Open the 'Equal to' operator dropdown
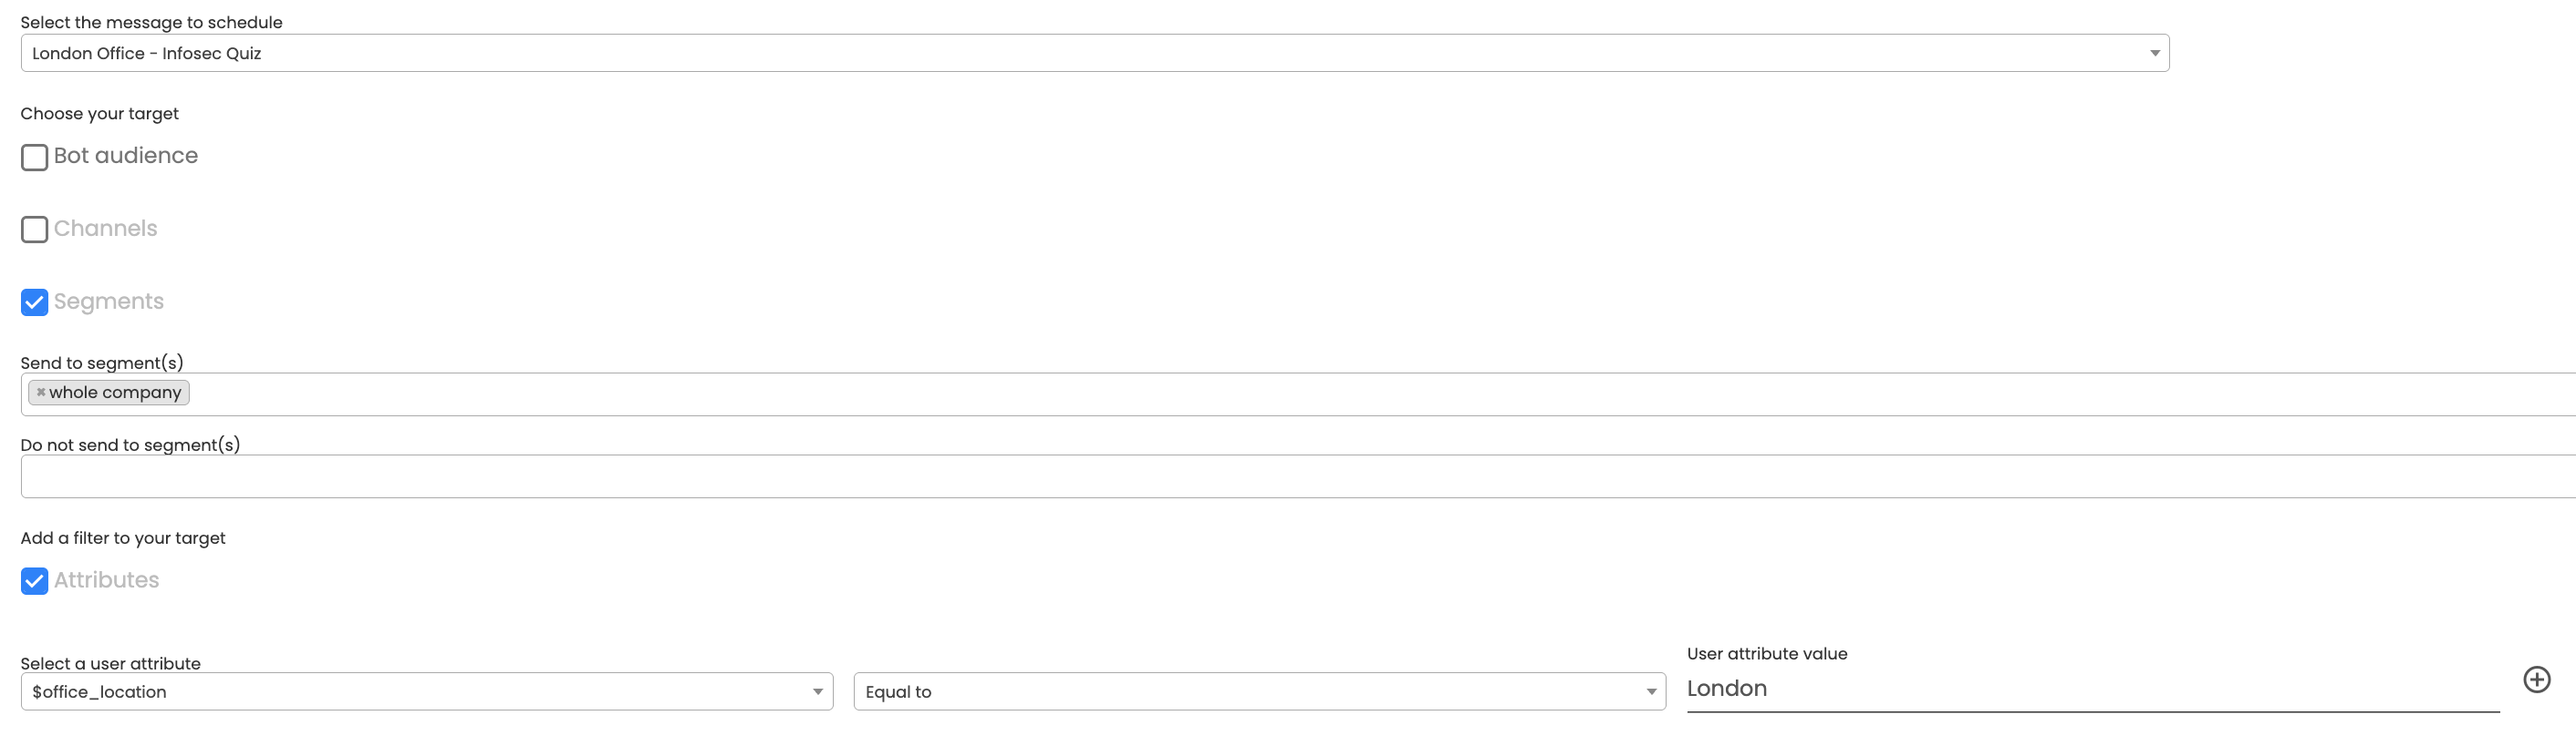The width and height of the screenshot is (2576, 736). 1259,692
